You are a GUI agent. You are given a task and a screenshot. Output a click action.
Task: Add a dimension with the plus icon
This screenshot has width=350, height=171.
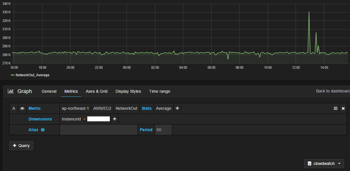pos(114,119)
